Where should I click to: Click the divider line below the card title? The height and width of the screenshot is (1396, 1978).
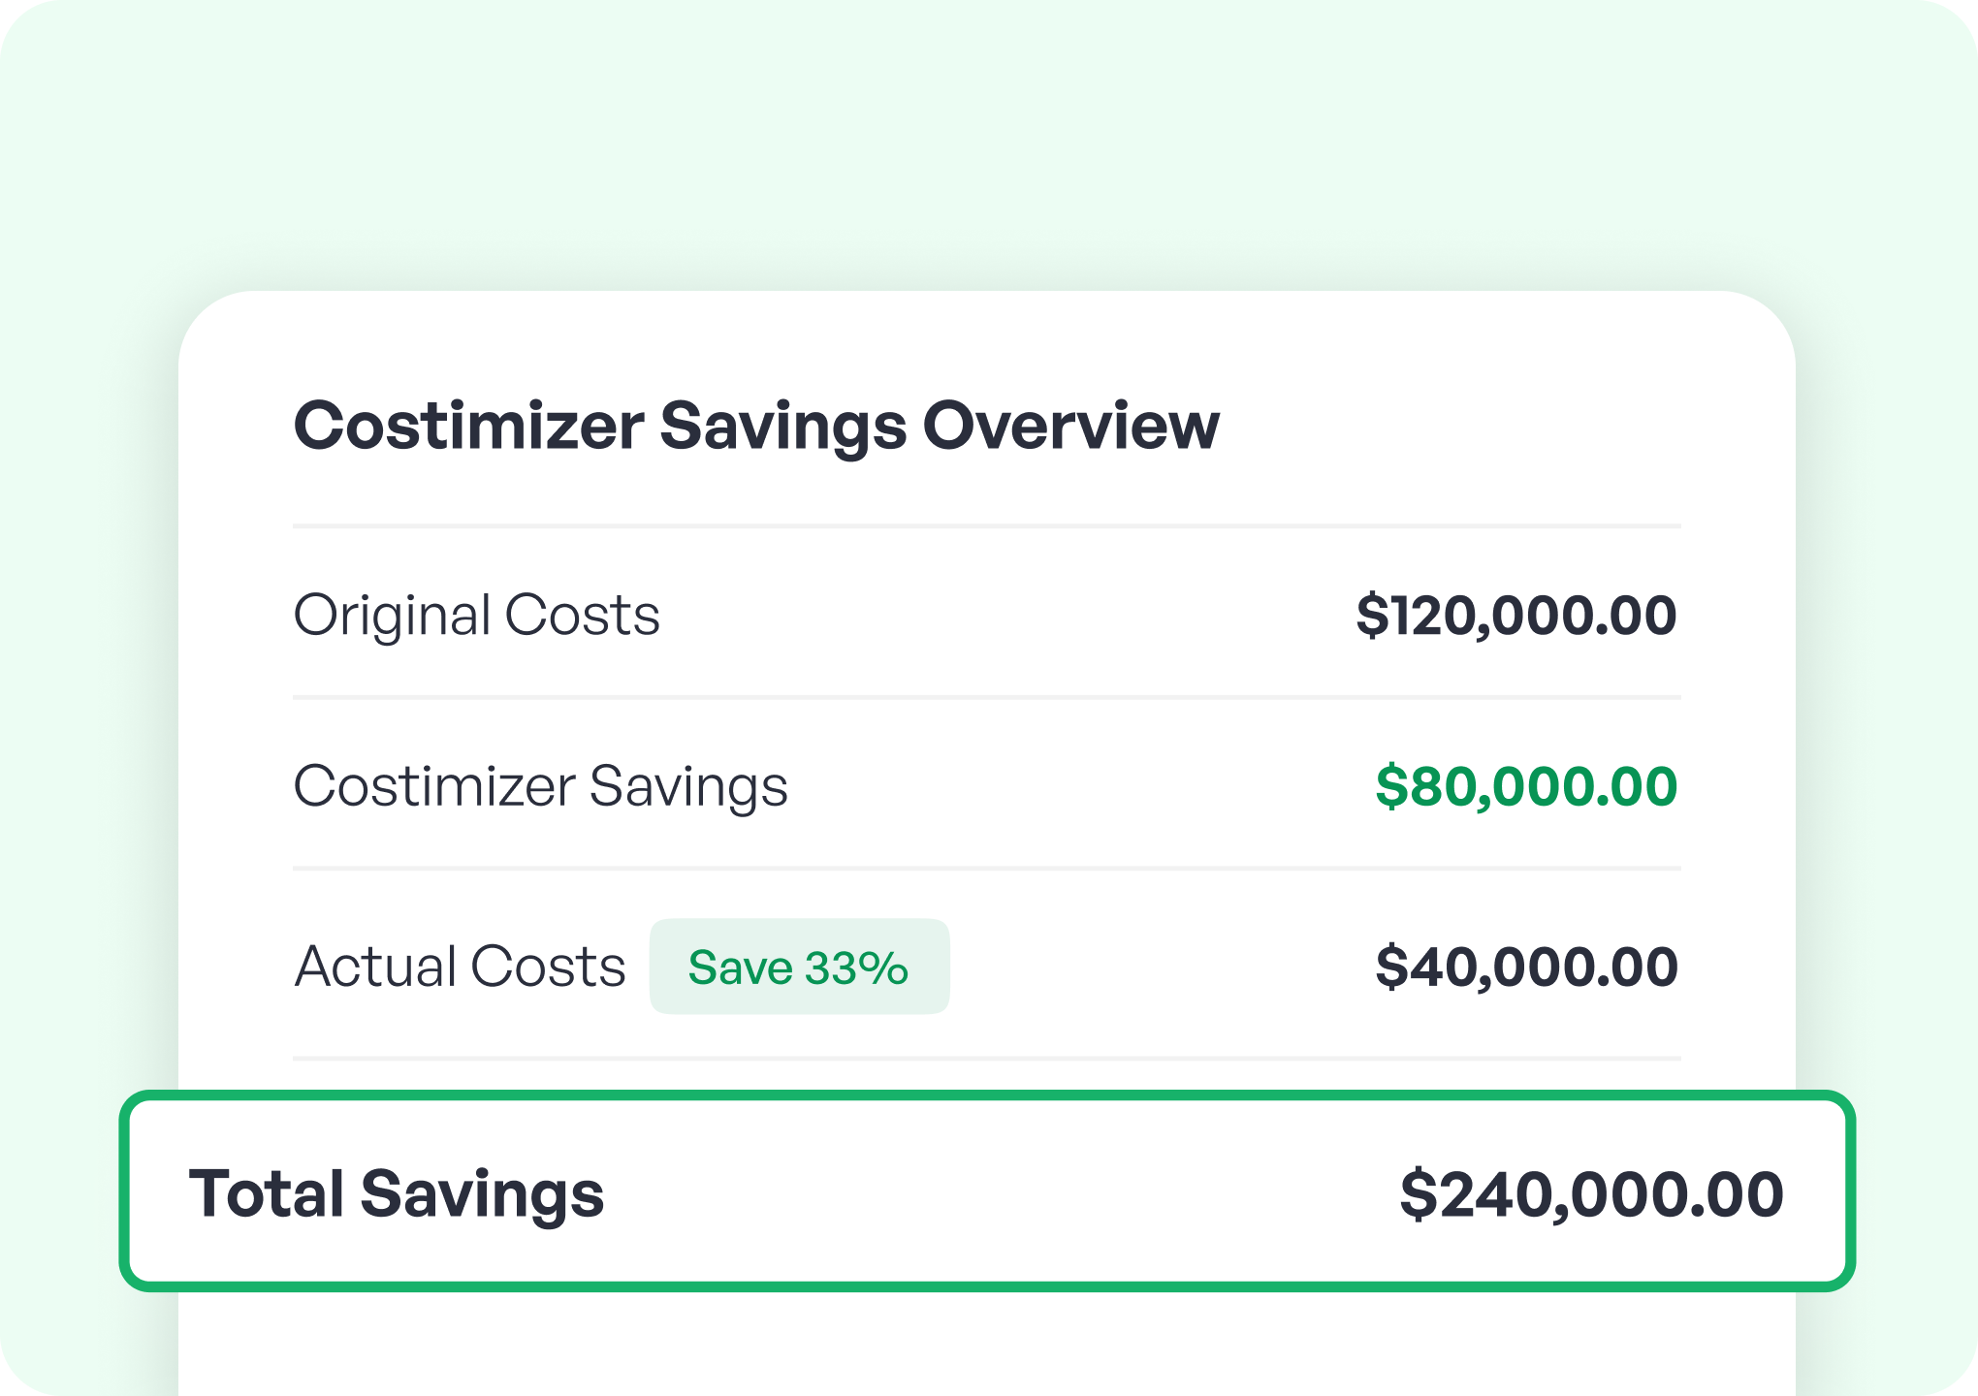click(986, 526)
